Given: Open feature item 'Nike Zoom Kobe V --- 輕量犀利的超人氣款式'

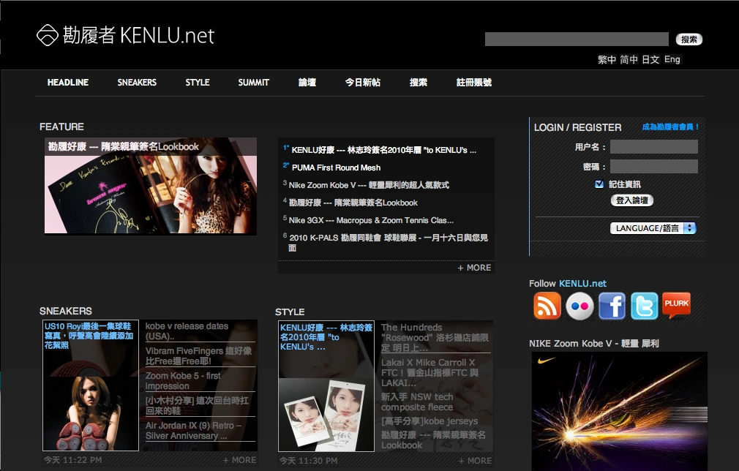Looking at the screenshot, I should [369, 185].
